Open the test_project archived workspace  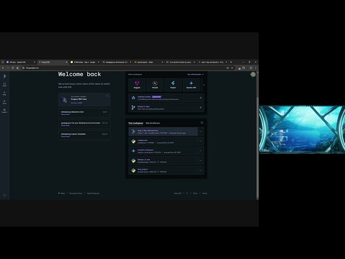pos(163,171)
